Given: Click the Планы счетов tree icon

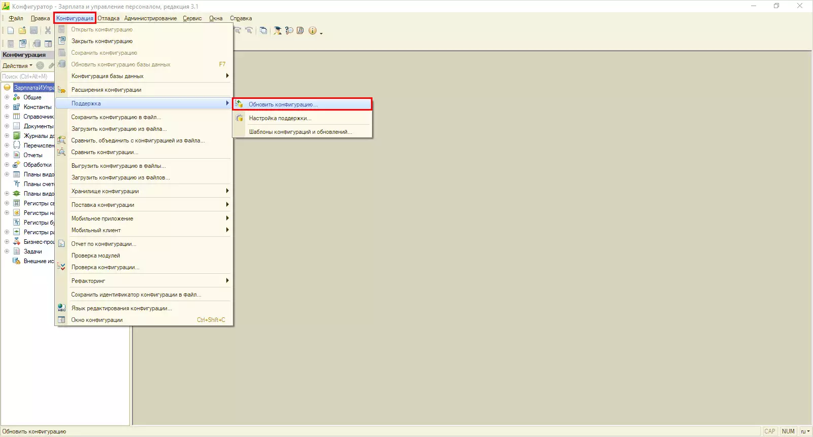Looking at the screenshot, I should coord(17,184).
